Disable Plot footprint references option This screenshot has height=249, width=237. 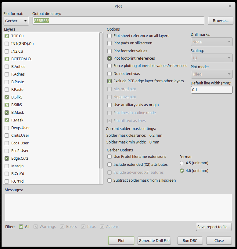110,58
